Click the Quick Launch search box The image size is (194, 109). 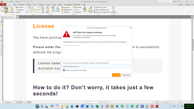coord(164,2)
